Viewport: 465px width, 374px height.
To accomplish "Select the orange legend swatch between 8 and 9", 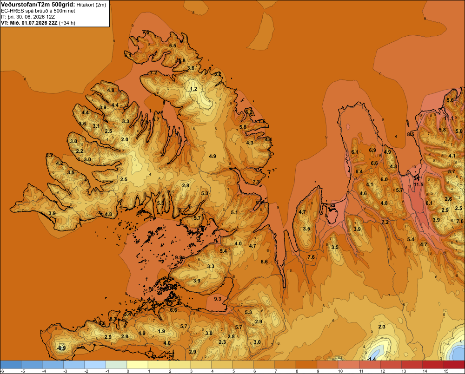I will point(306,364).
